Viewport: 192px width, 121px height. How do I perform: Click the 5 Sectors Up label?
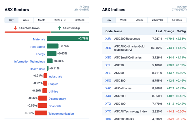click(71, 28)
